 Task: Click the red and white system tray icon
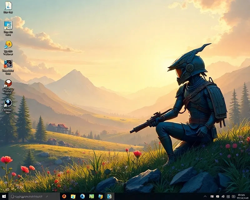point(212,197)
